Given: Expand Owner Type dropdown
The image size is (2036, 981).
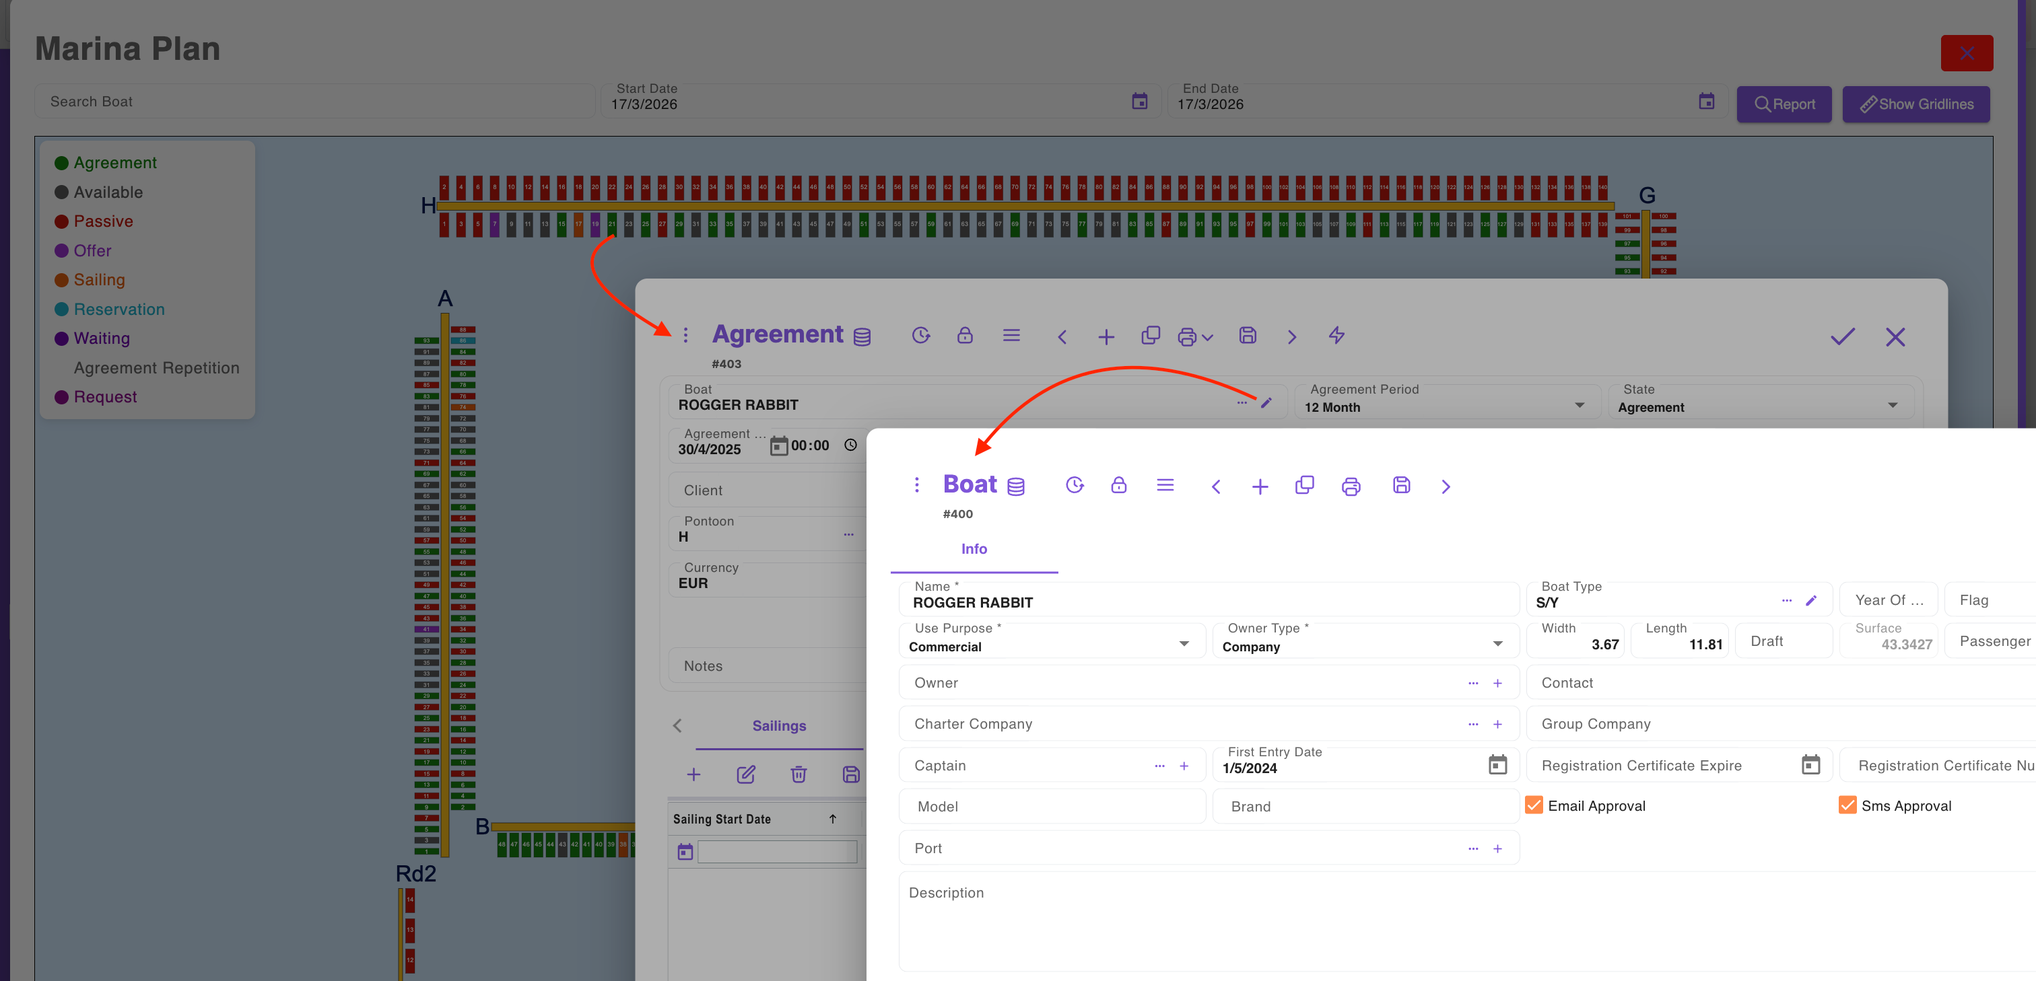Looking at the screenshot, I should [x=1497, y=645].
